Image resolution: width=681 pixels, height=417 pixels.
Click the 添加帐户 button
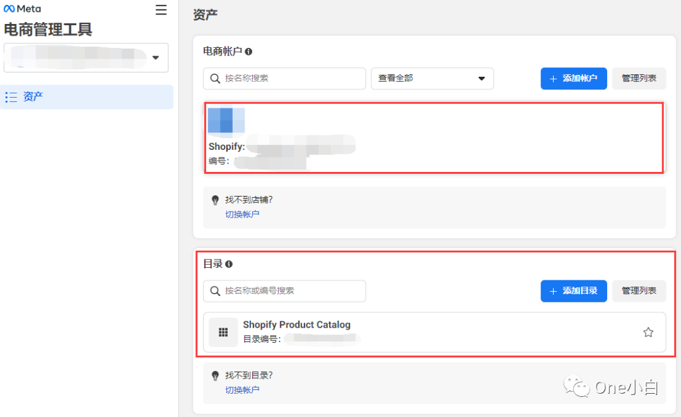tap(573, 79)
